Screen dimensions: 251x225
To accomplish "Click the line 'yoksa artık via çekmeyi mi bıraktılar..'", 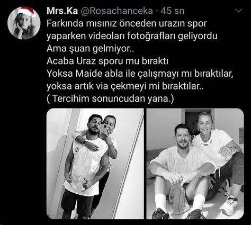I will pyautogui.click(x=125, y=86).
